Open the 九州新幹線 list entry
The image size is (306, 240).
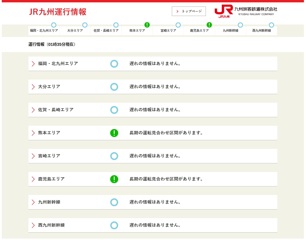click(153, 202)
